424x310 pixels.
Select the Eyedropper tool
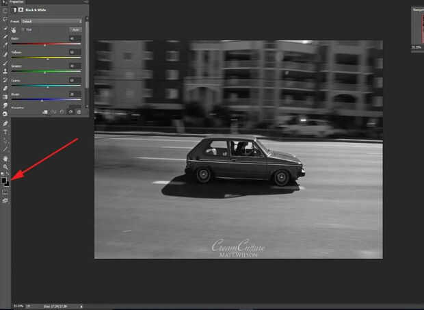[x=5, y=45]
